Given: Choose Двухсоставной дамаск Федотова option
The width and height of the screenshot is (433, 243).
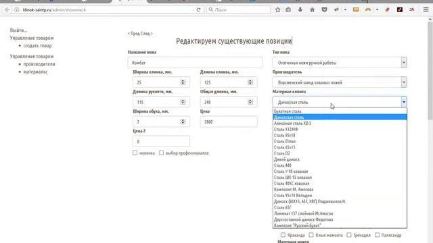Looking at the screenshot, I should pos(340,219).
